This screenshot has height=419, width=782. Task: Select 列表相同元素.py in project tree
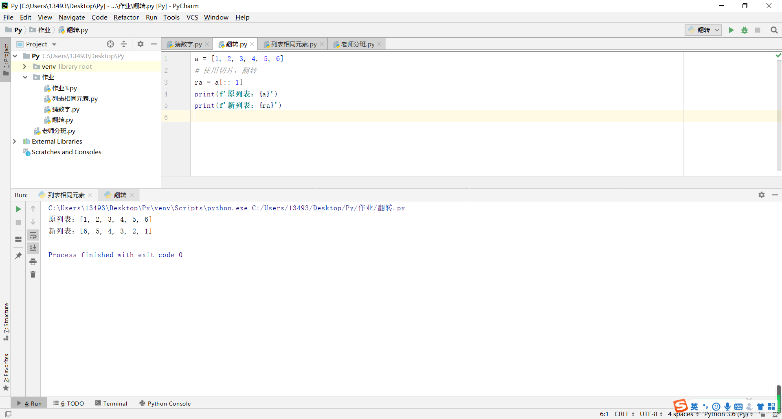[x=71, y=99]
